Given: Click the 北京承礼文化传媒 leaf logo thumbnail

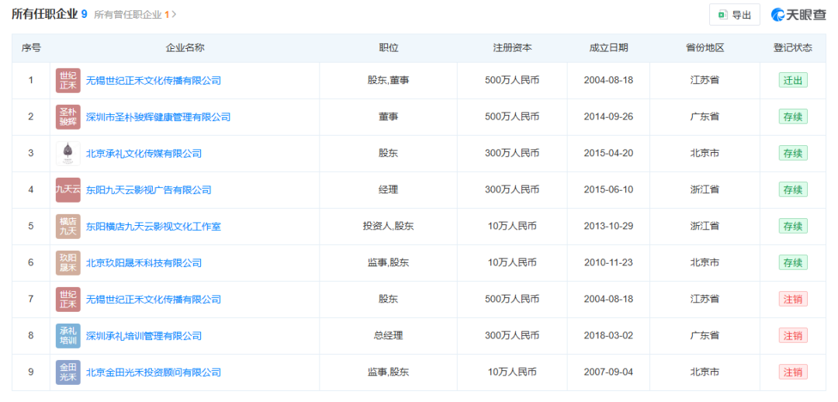Looking at the screenshot, I should (x=68, y=154).
